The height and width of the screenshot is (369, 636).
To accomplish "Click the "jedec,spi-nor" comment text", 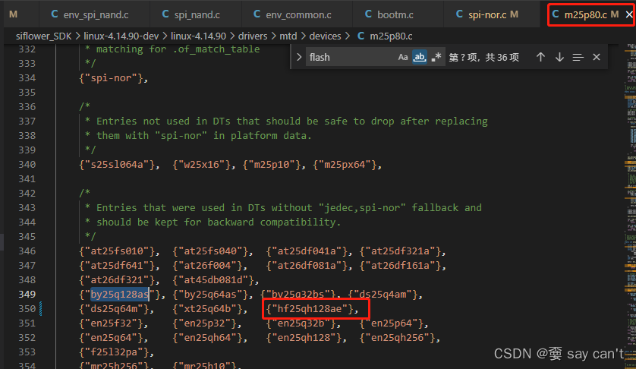I will pos(362,208).
